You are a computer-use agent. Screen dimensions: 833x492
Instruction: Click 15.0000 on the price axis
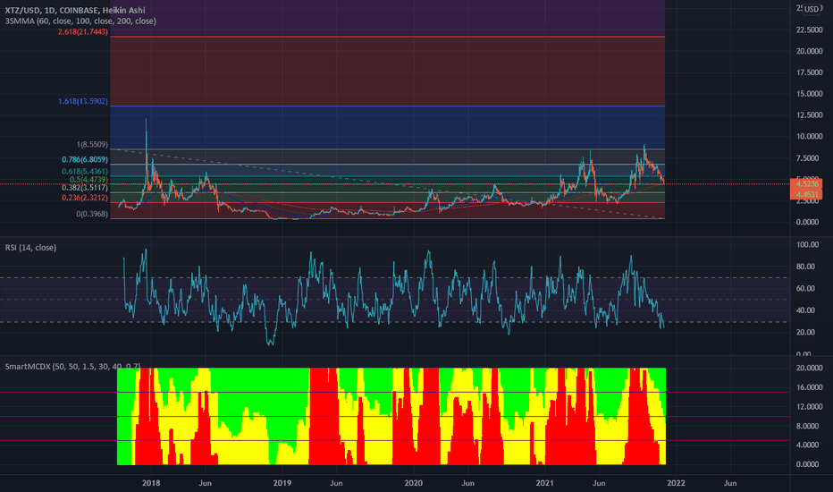tap(809, 94)
